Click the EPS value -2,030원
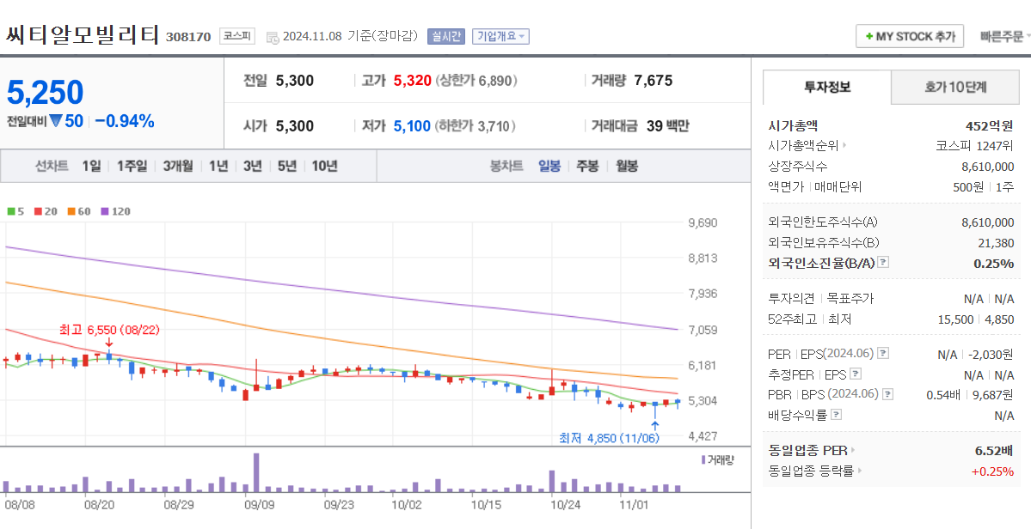This screenshot has height=529, width=1031. point(991,354)
